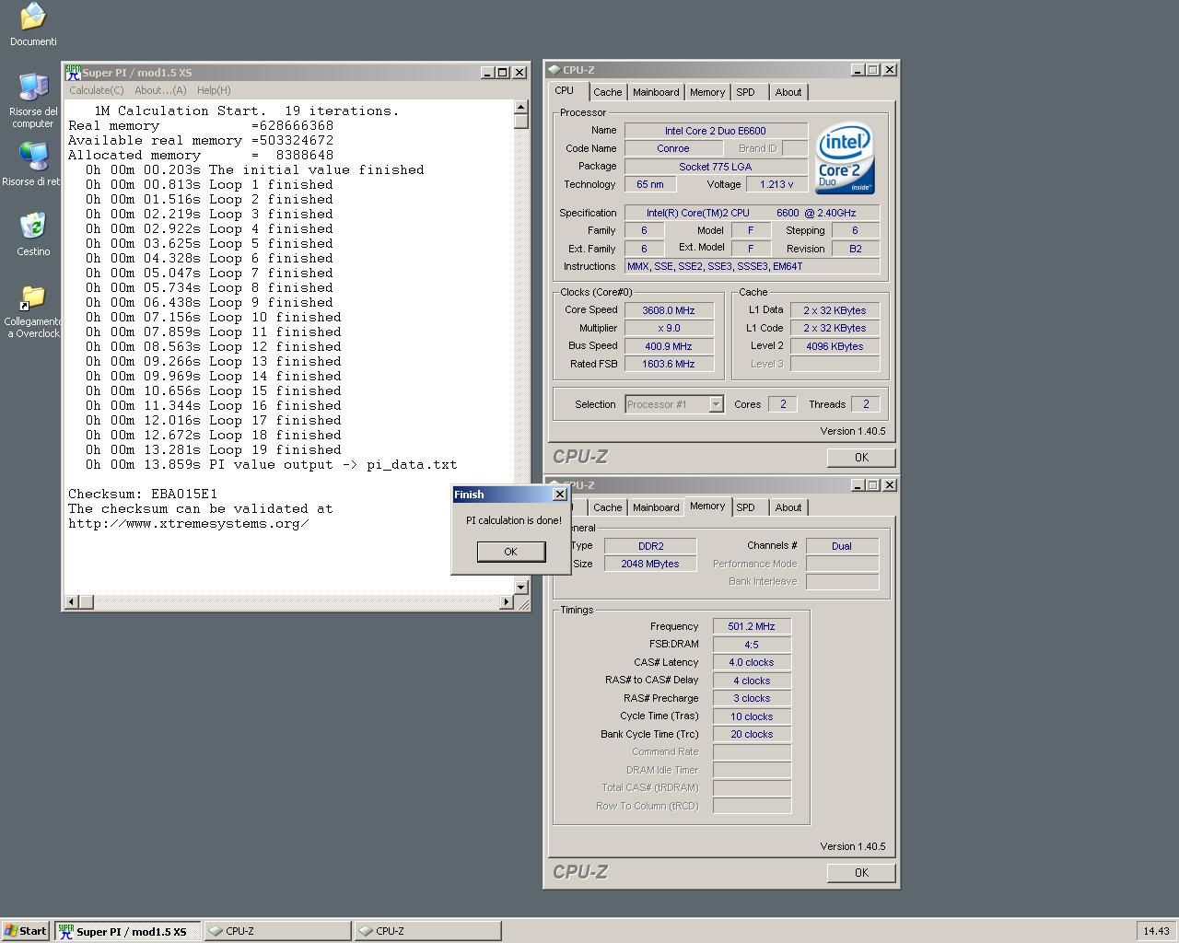This screenshot has height=943, width=1179.
Task: Click the Start button on the taskbar
Action: (26, 931)
